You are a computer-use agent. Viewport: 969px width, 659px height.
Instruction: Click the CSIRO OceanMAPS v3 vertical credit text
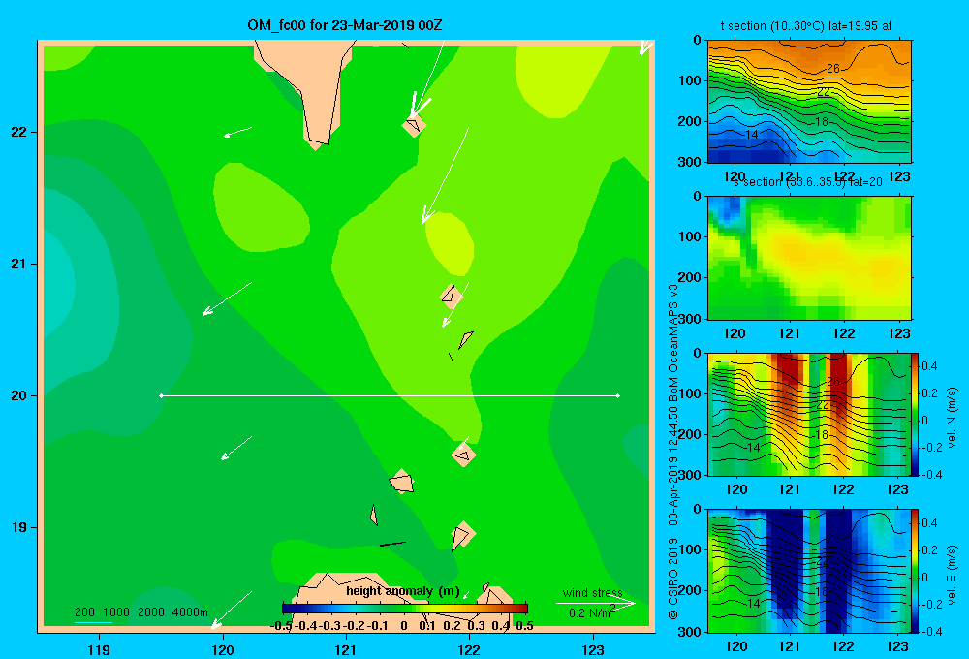[x=673, y=452]
